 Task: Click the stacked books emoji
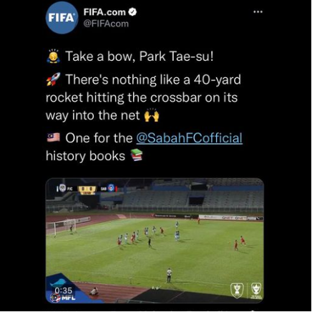(x=137, y=155)
